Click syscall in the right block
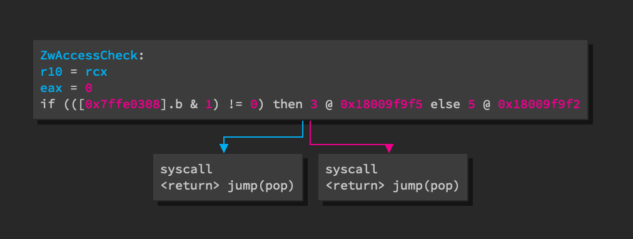Screen dimensions: 633x239 pyautogui.click(x=352, y=170)
